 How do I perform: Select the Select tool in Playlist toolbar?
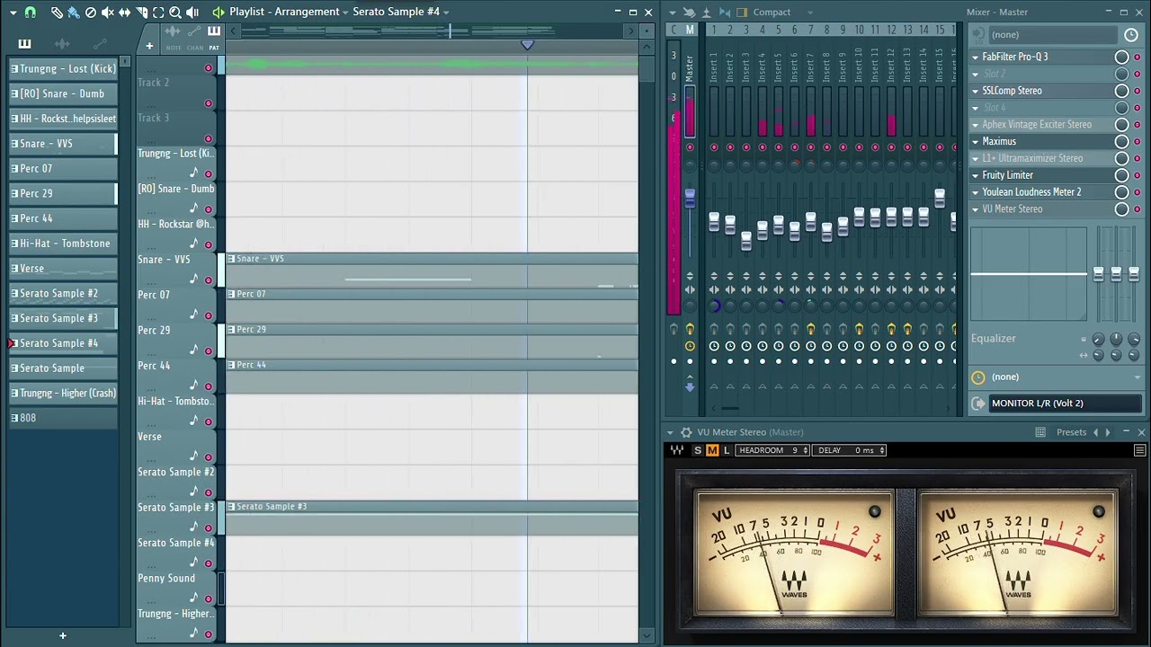pyautogui.click(x=158, y=13)
